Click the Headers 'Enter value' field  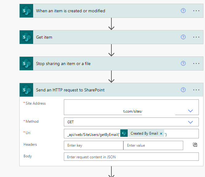153,145
